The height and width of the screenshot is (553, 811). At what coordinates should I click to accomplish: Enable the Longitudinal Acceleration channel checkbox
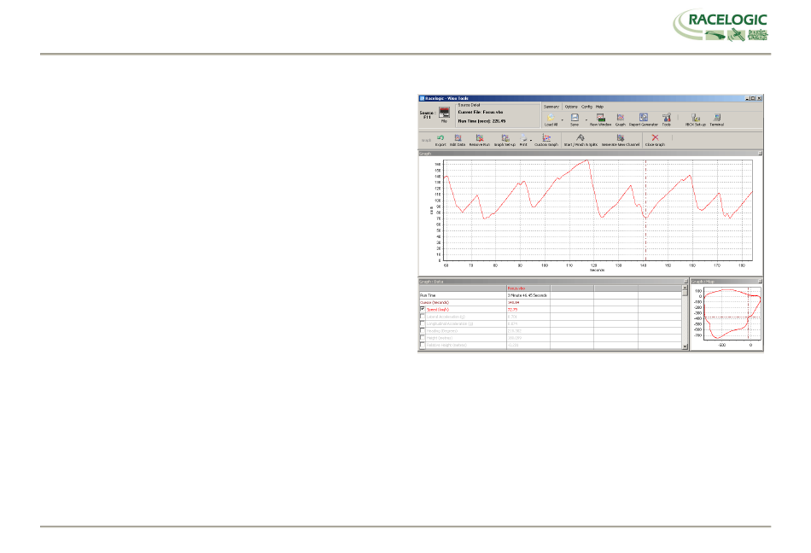(423, 323)
